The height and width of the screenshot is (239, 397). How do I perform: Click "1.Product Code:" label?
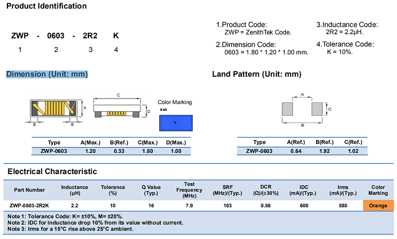(x=242, y=25)
